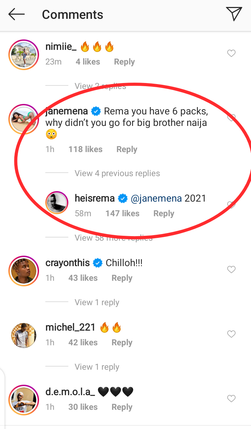Like the nimiie_ comment with heart

coord(231,53)
